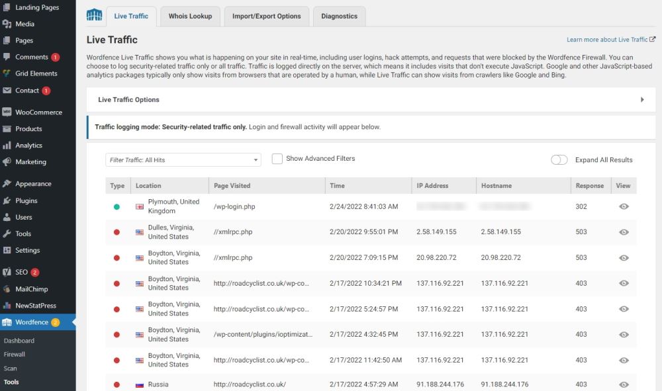View details eye for /wp-login.php hit
Viewport: 662px width, 391px height.
(x=624, y=206)
